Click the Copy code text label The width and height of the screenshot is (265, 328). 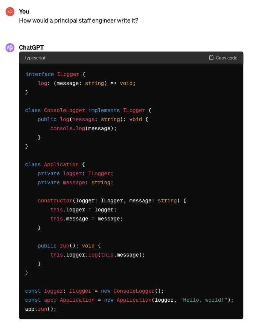[226, 58]
